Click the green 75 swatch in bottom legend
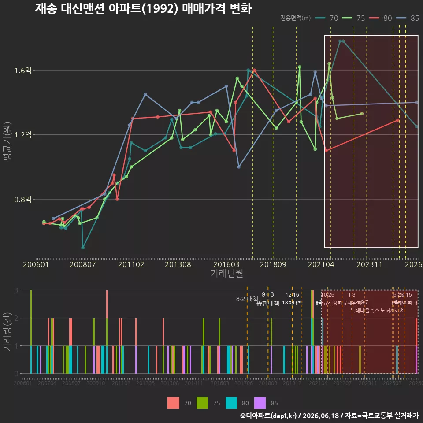This screenshot has width=423, height=423. click(202, 403)
